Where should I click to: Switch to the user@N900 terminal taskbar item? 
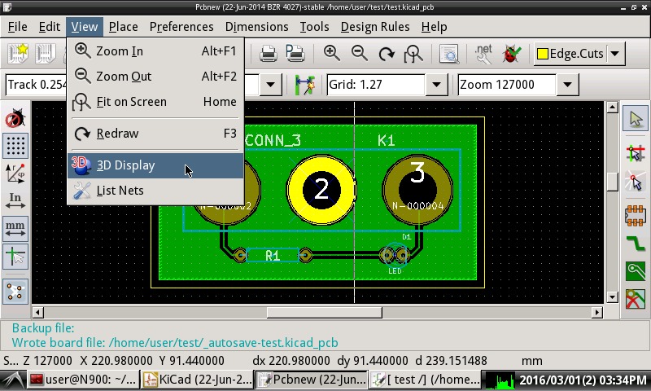tap(84, 380)
